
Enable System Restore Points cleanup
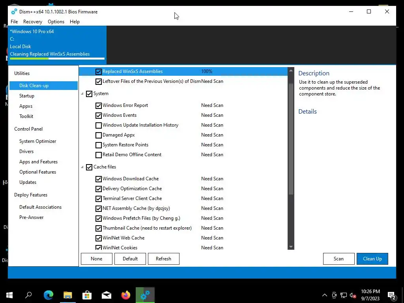[98, 145]
